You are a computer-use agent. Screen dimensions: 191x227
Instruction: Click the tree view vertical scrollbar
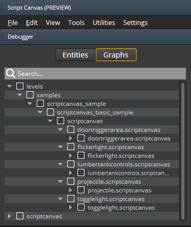[x=183, y=151]
